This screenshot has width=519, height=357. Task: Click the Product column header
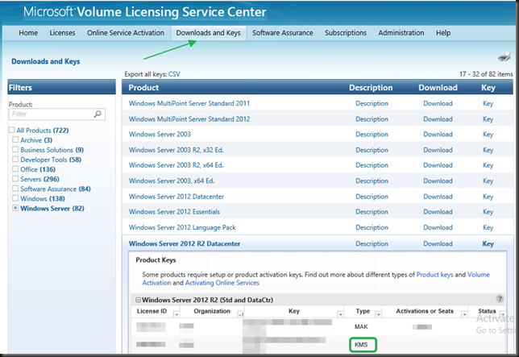tap(143, 87)
